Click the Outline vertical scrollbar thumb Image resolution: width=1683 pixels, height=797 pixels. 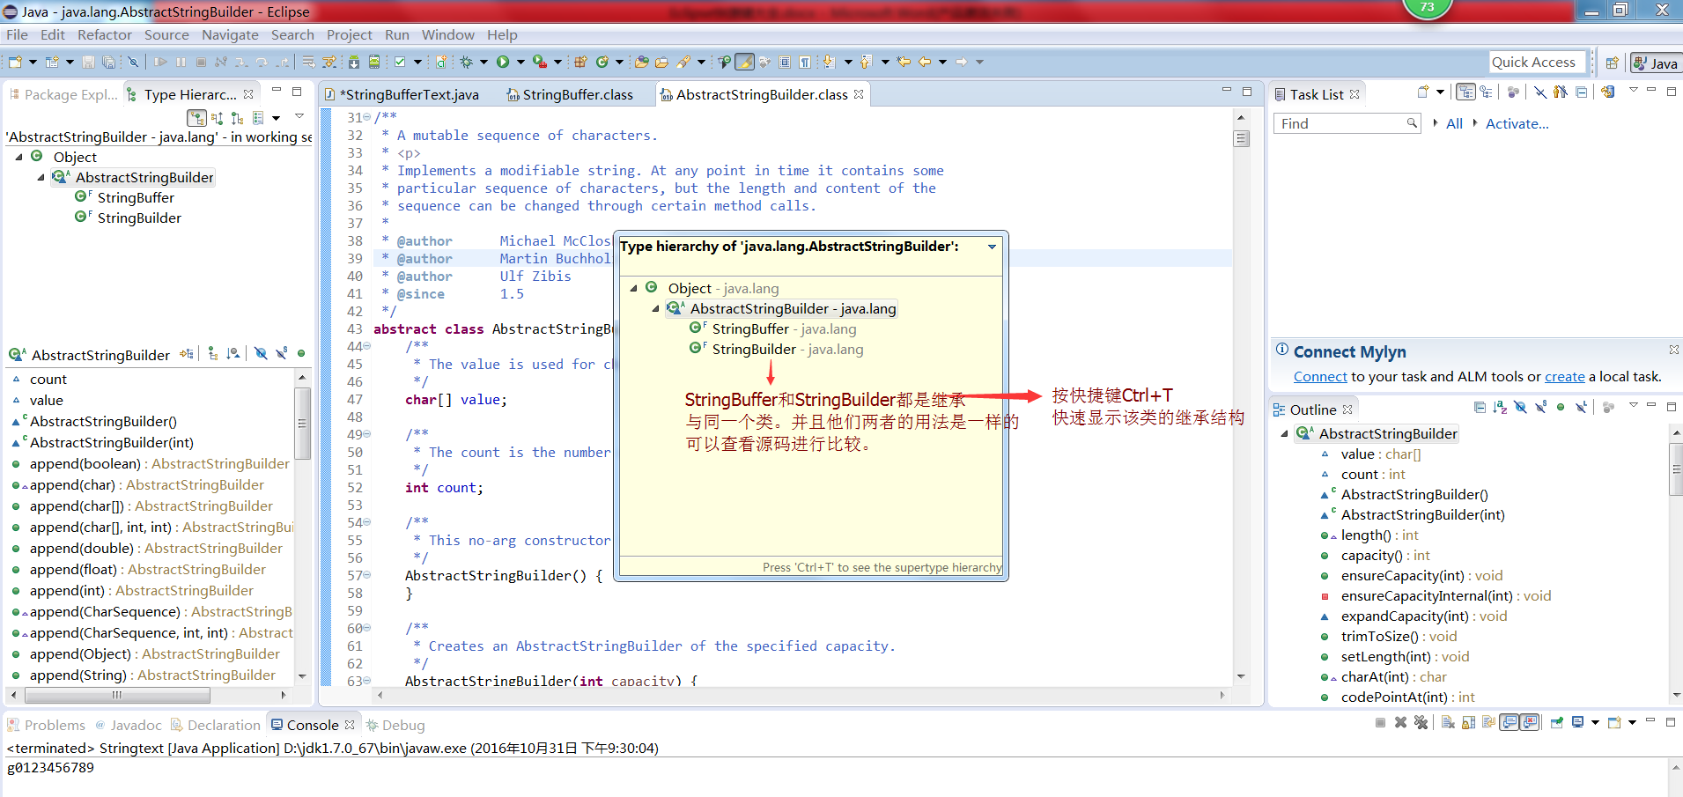pyautogui.click(x=1675, y=469)
